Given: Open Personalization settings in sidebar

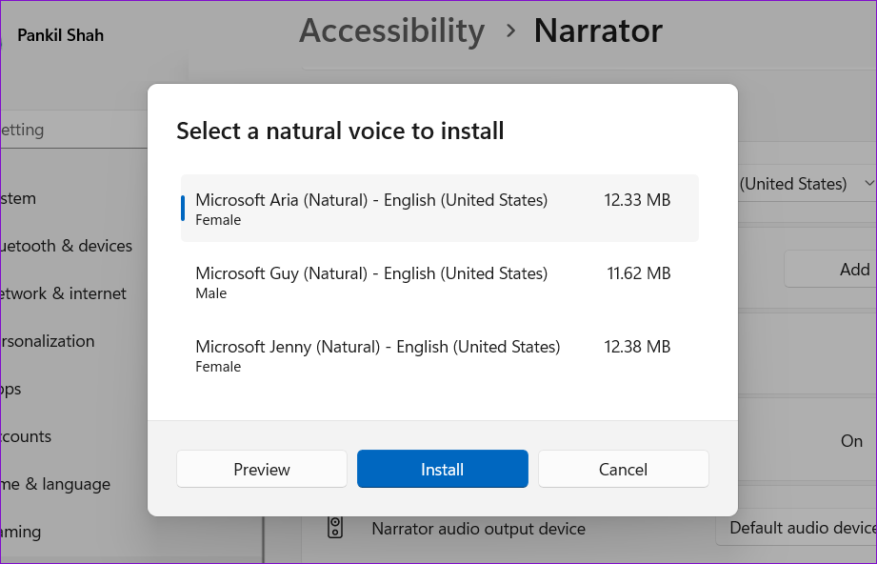Looking at the screenshot, I should (47, 341).
